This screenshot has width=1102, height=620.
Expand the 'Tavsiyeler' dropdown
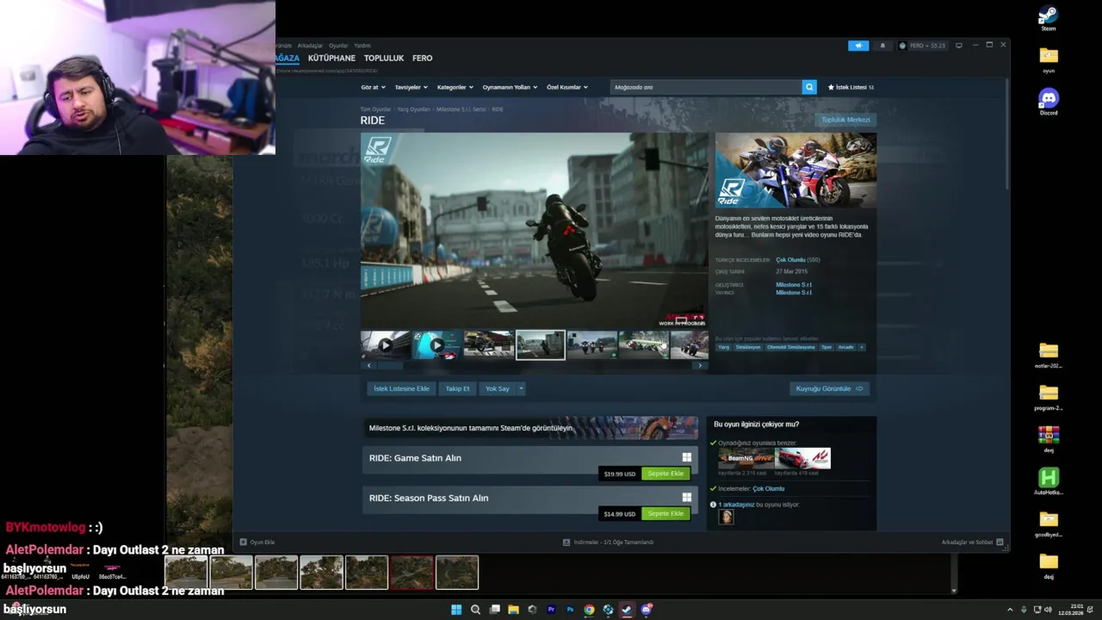point(412,87)
